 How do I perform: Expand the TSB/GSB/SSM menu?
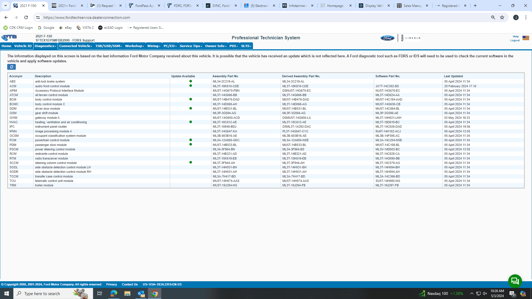click(x=108, y=46)
